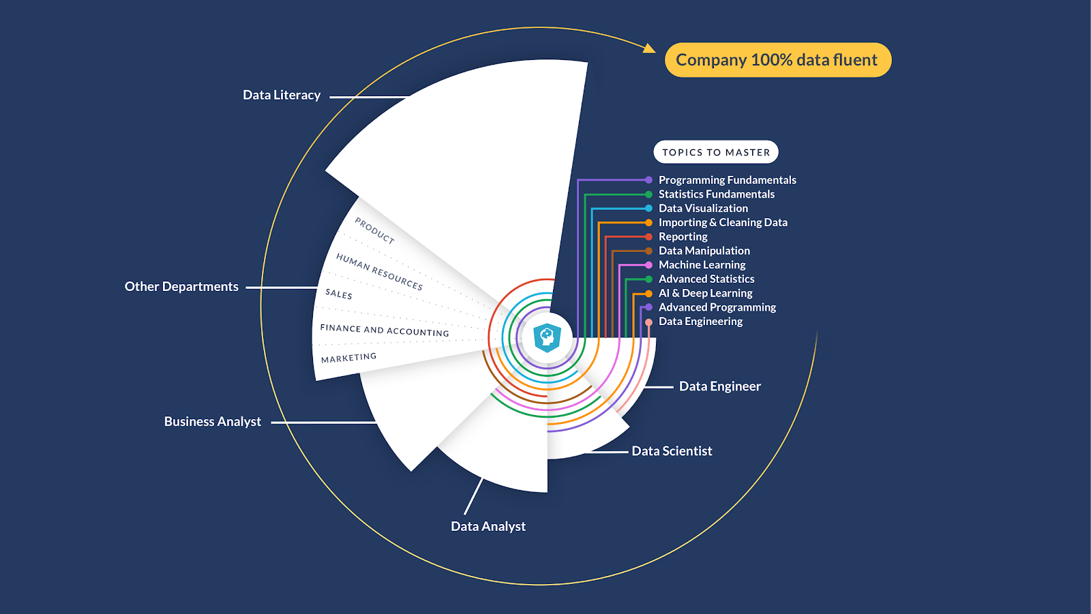Click the TOPICS TO MASTER pill label
Screen dimensions: 1091x614
pyautogui.click(x=716, y=152)
